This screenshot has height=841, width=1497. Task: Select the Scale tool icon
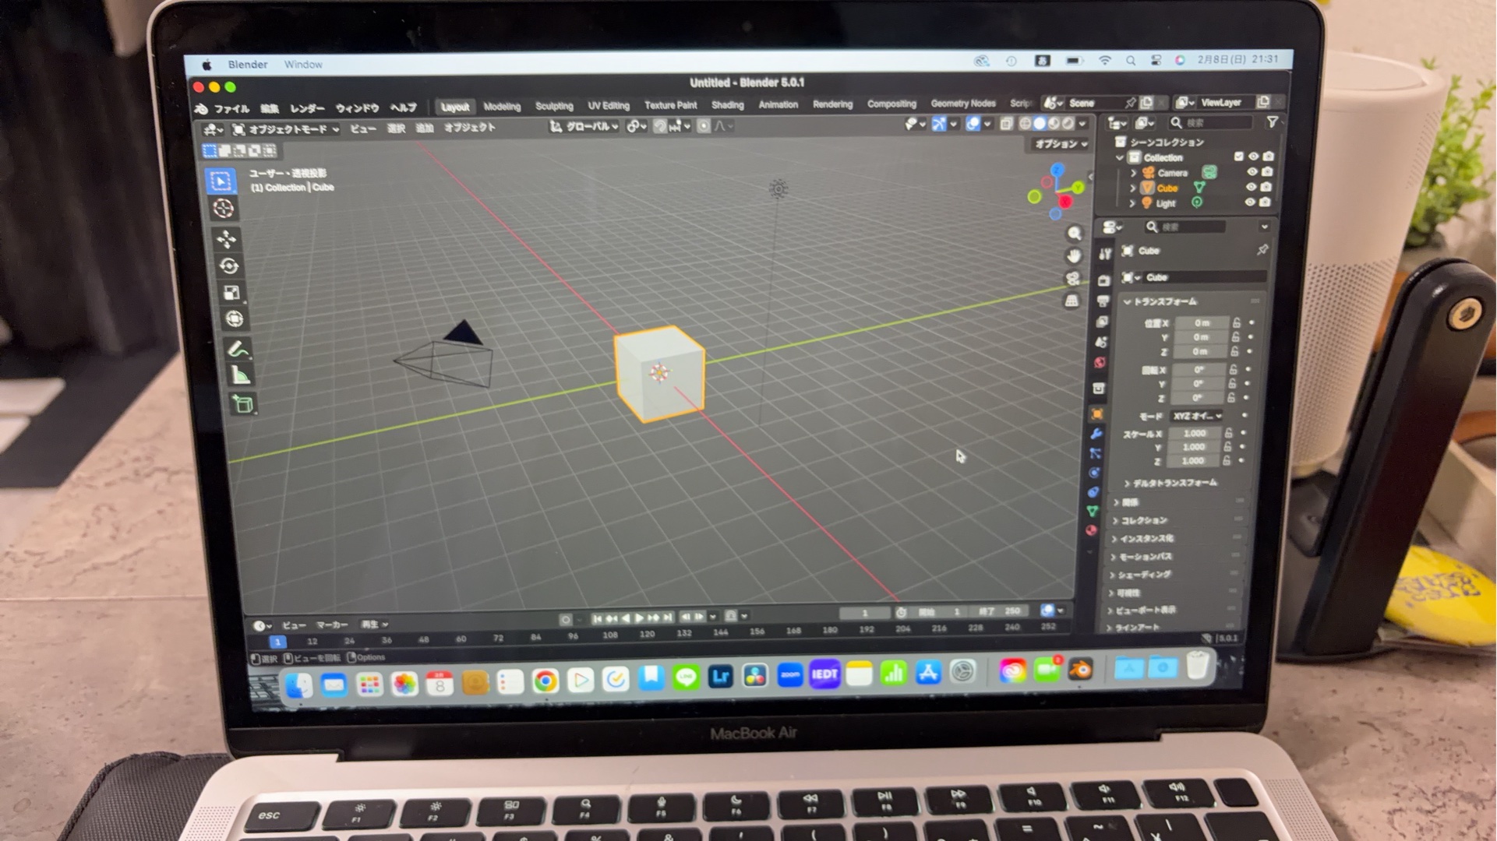click(231, 293)
